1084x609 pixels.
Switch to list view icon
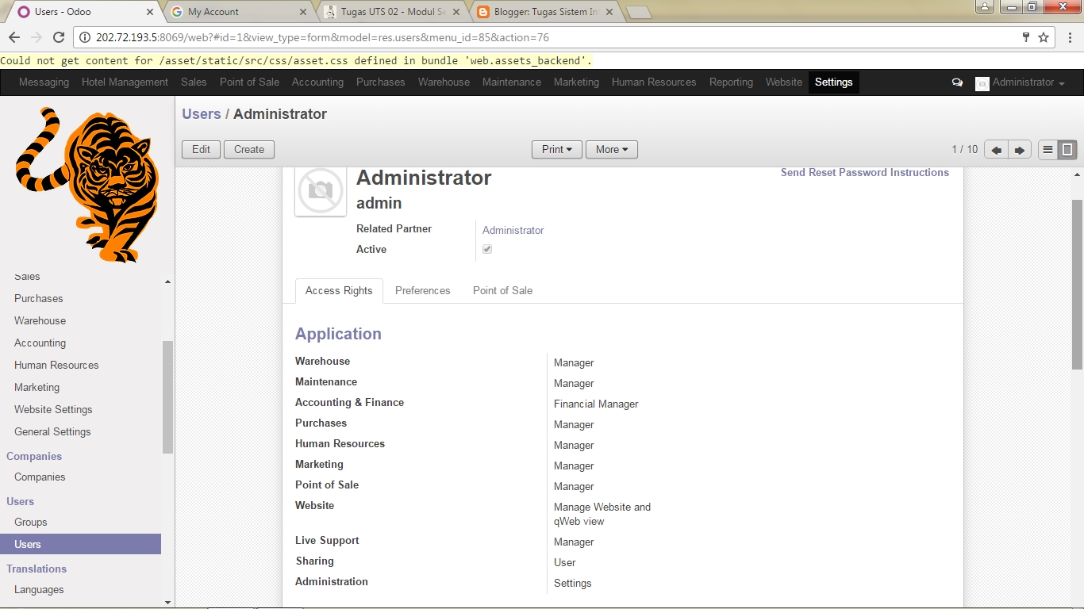tap(1048, 150)
